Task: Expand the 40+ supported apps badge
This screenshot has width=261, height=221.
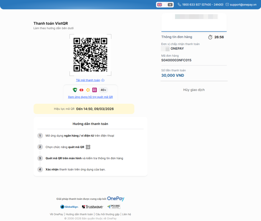Action: click(x=103, y=90)
